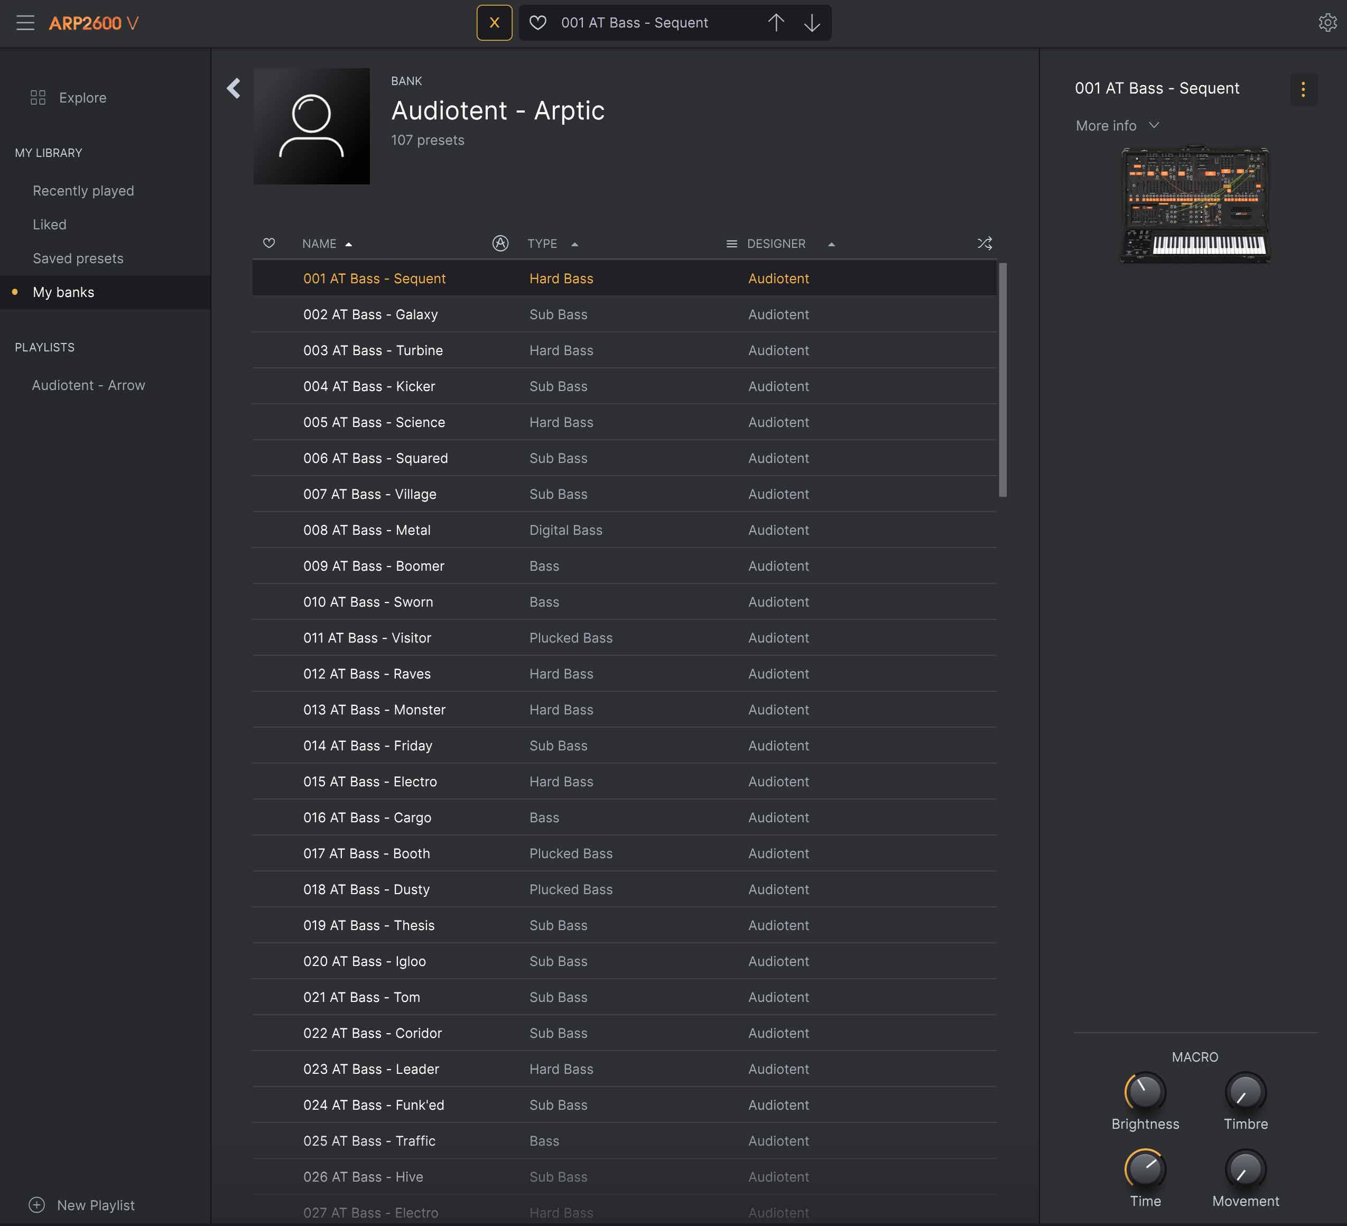Open settings gear icon
Image resolution: width=1347 pixels, height=1226 pixels.
[x=1327, y=23]
